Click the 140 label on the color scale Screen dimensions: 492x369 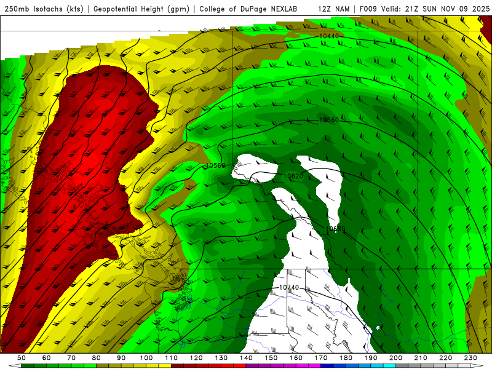point(246,358)
